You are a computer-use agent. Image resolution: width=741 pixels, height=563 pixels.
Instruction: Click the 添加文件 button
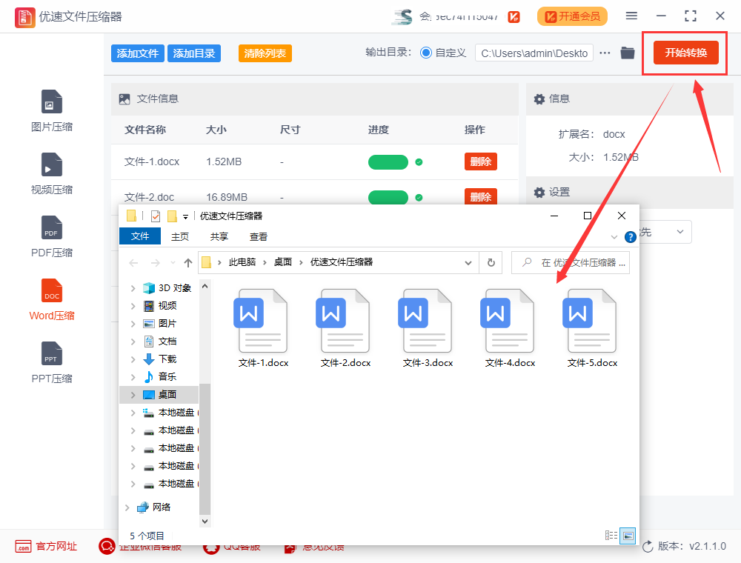click(138, 53)
